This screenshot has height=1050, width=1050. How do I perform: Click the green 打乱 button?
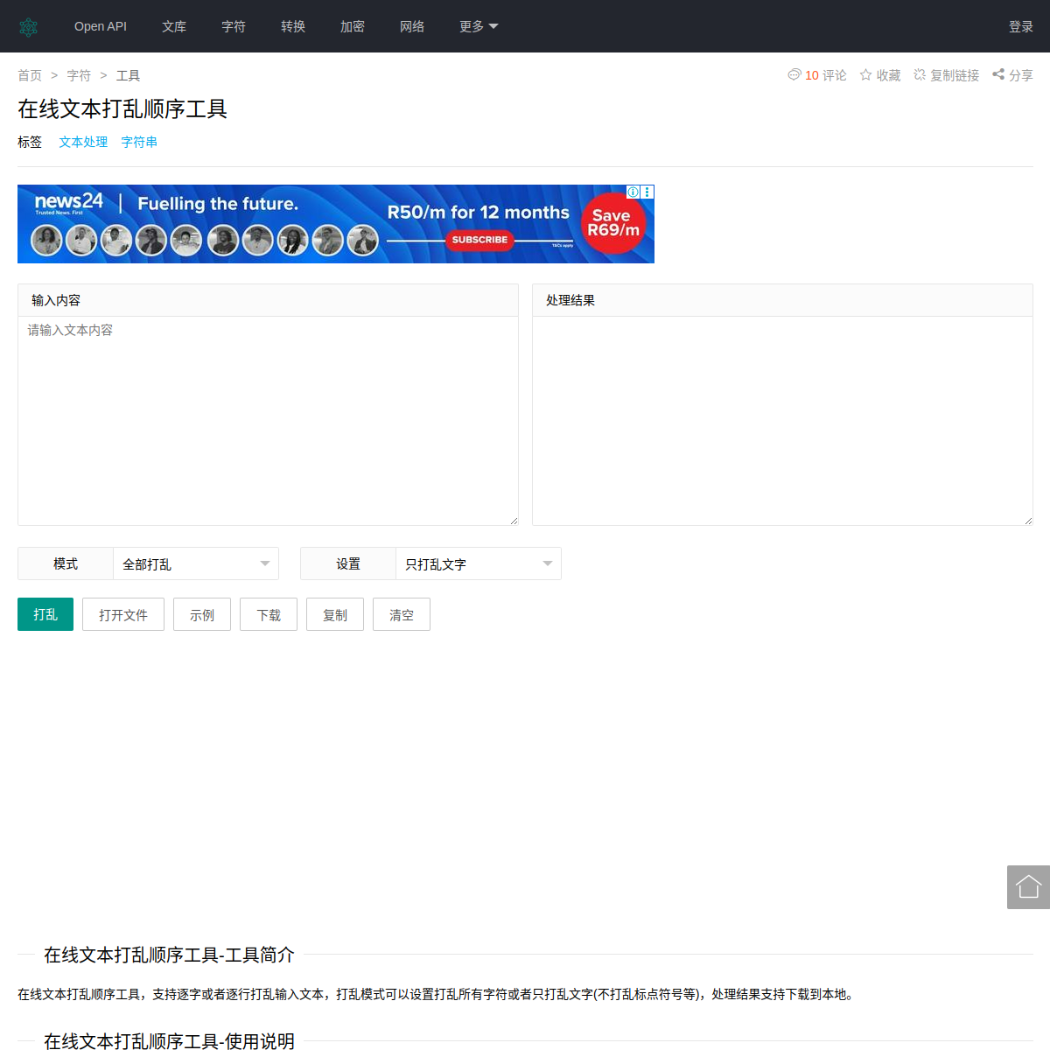[x=45, y=614]
